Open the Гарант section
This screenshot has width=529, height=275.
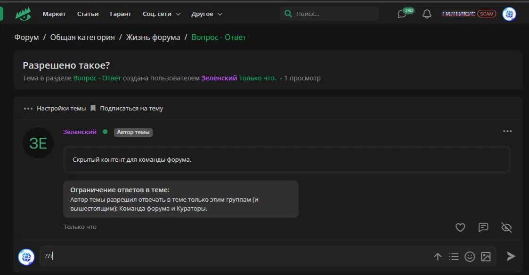click(121, 14)
